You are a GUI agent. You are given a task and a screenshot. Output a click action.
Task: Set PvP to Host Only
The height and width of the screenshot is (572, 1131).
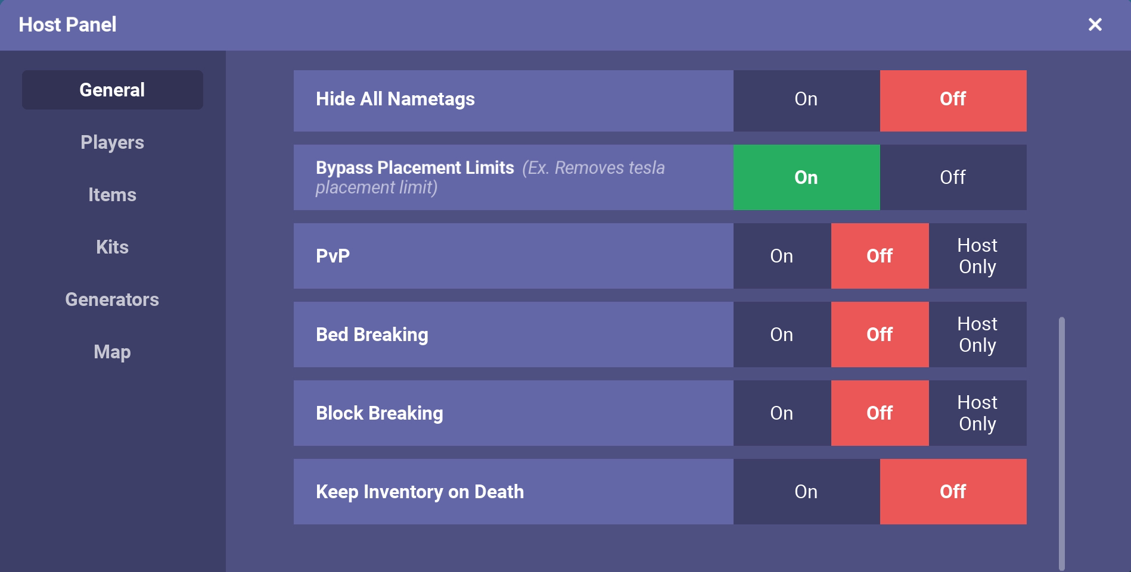(978, 256)
